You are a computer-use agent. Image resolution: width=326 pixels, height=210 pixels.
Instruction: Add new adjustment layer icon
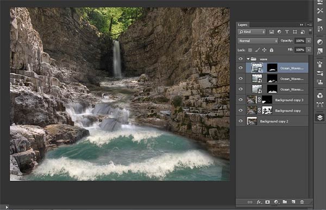pyautogui.click(x=276, y=202)
